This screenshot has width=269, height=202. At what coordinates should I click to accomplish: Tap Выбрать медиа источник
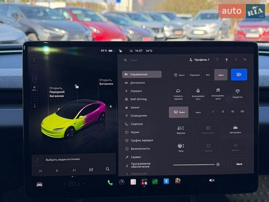click(x=63, y=160)
